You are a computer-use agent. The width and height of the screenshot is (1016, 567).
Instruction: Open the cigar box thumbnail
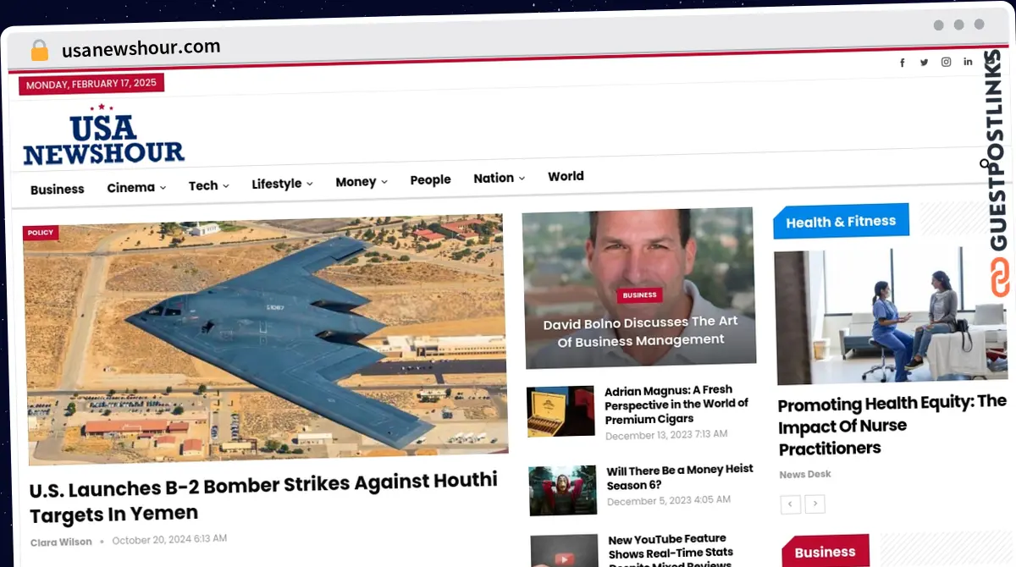[x=560, y=411]
